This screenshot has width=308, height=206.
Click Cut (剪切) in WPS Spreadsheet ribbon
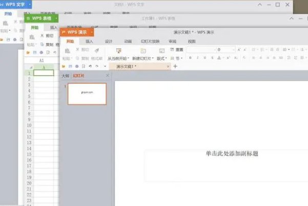coord(47,36)
